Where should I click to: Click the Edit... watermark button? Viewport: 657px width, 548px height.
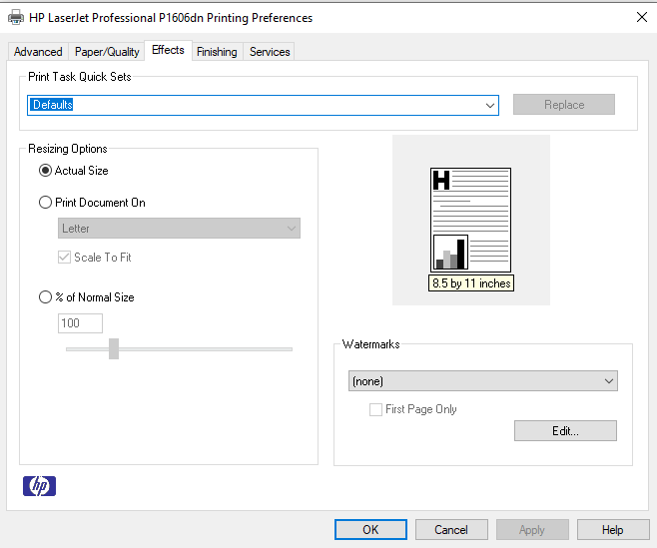pyautogui.click(x=565, y=430)
